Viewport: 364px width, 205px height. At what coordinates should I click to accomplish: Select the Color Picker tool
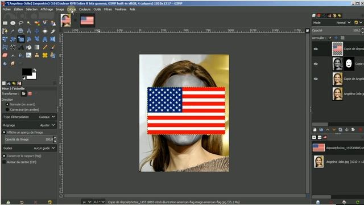[x=13, y=31]
